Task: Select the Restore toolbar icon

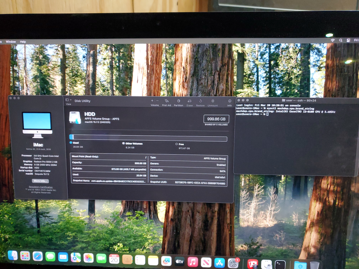Action: click(x=200, y=101)
